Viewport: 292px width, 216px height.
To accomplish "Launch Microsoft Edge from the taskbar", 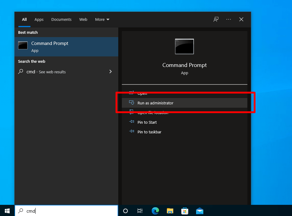I will tap(155, 211).
